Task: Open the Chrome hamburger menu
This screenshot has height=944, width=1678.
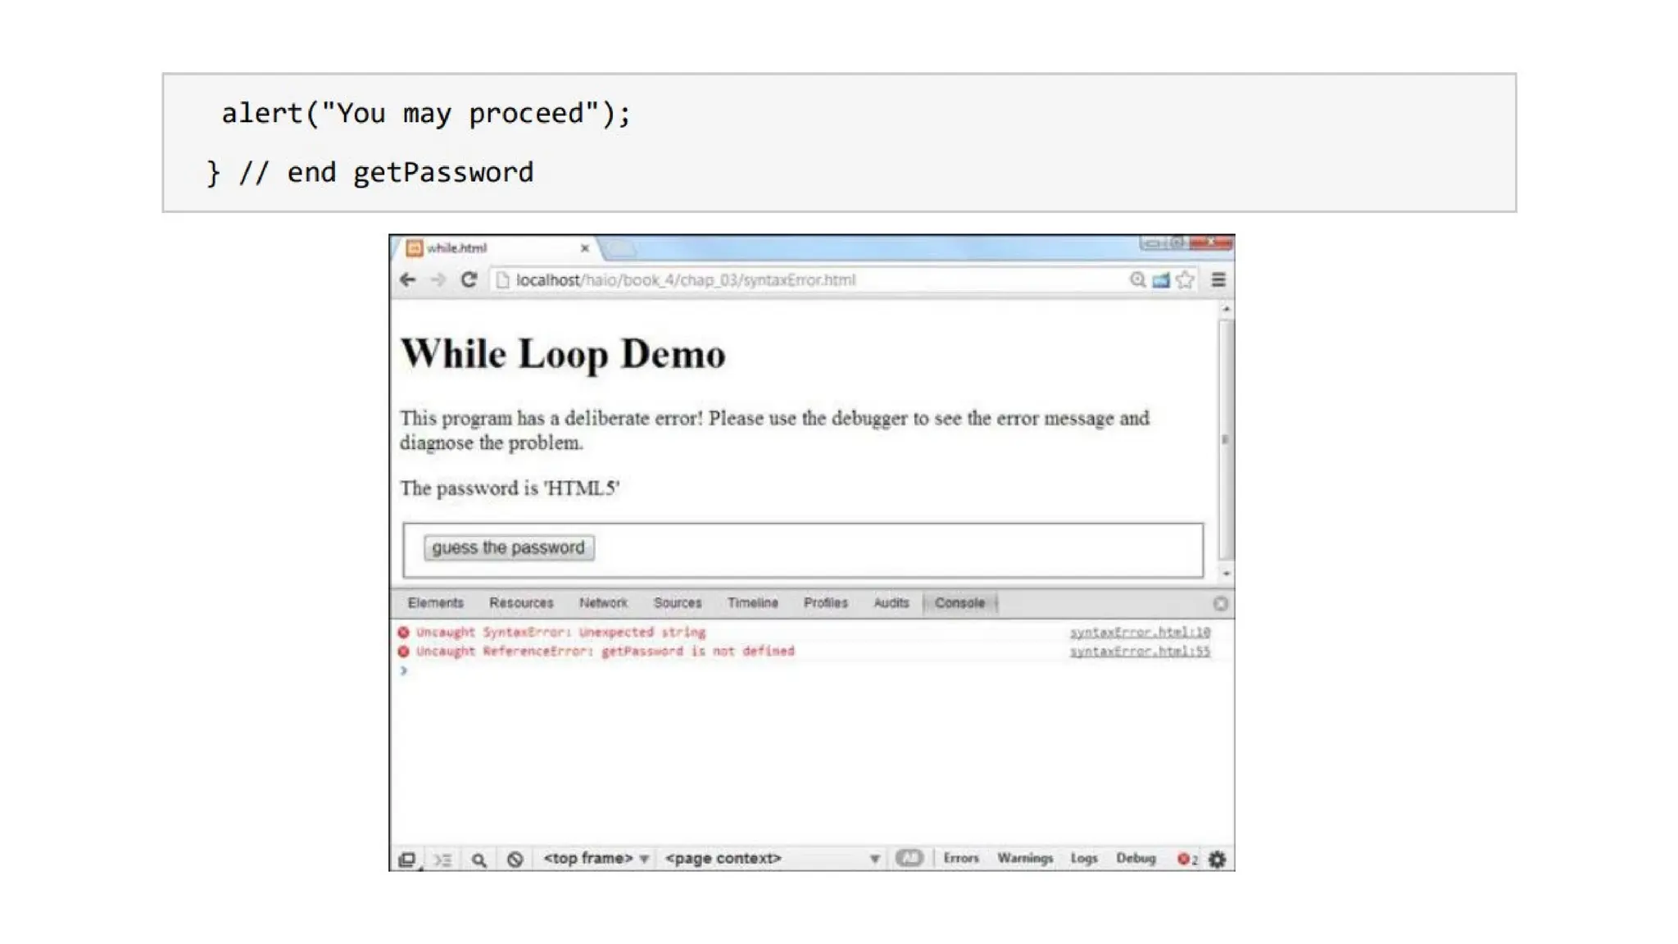Action: pos(1218,280)
